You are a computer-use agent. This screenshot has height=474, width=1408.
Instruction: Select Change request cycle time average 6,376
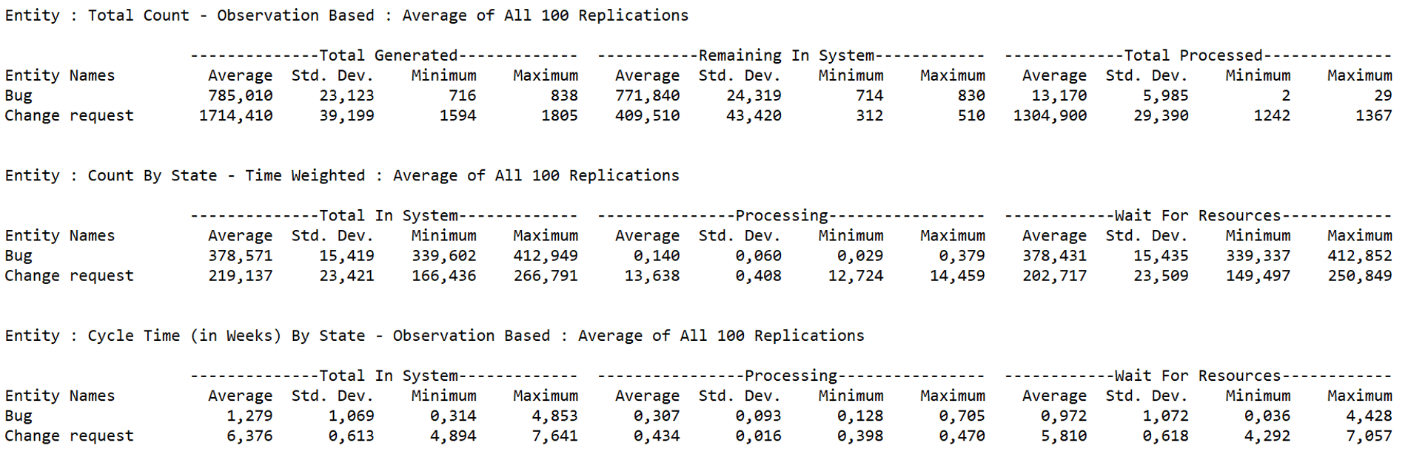[x=249, y=437]
